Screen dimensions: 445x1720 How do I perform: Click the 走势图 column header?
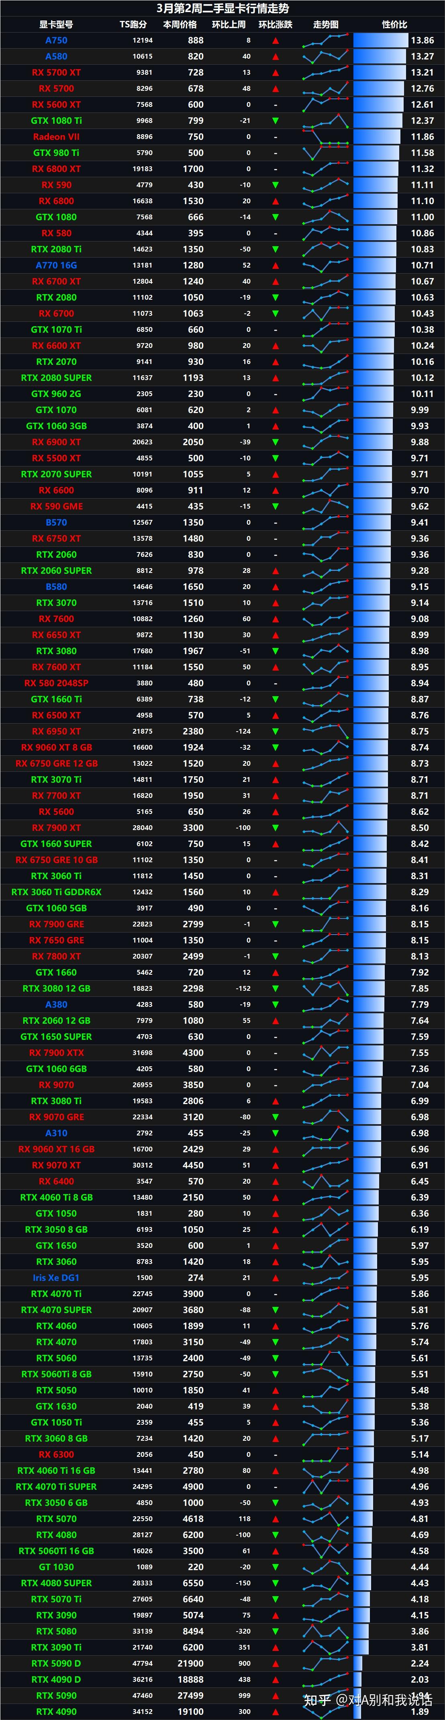tap(326, 25)
